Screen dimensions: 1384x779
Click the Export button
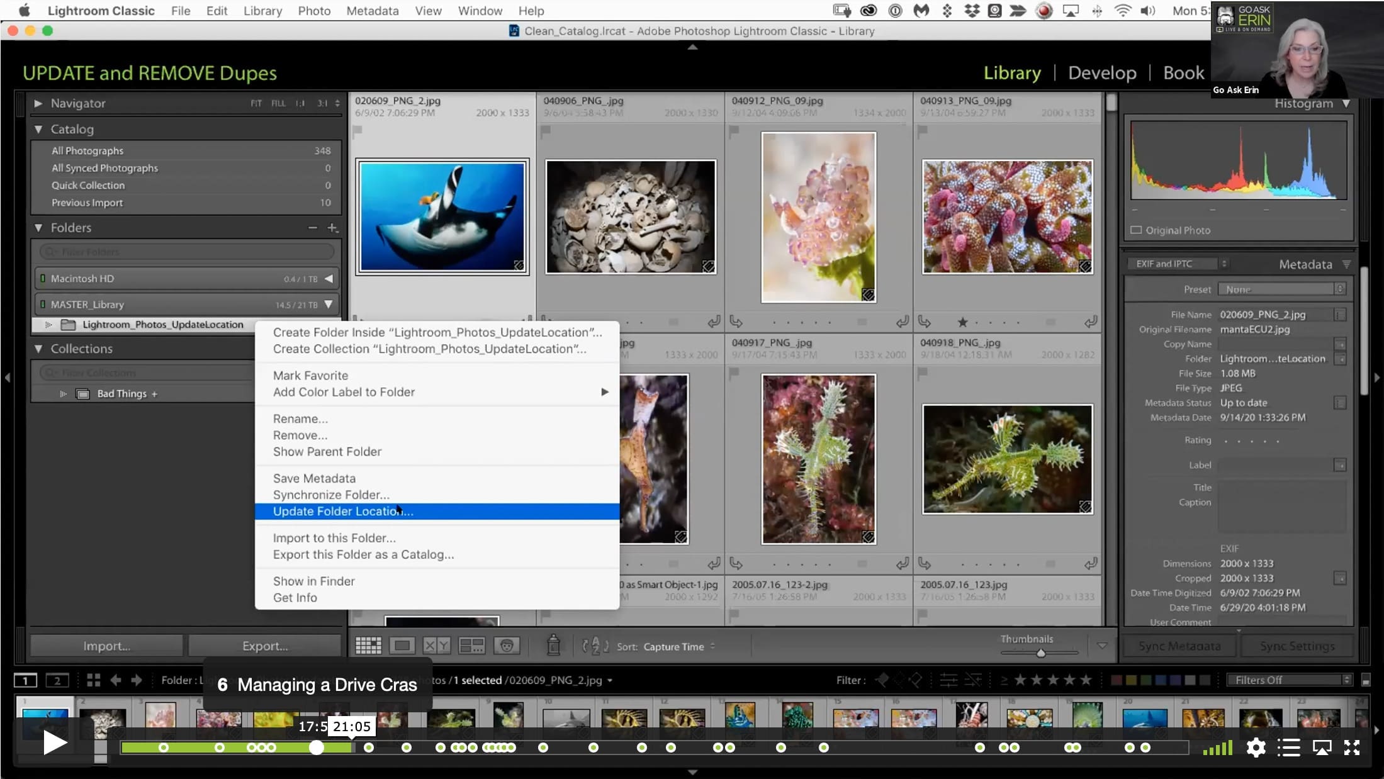point(265,646)
